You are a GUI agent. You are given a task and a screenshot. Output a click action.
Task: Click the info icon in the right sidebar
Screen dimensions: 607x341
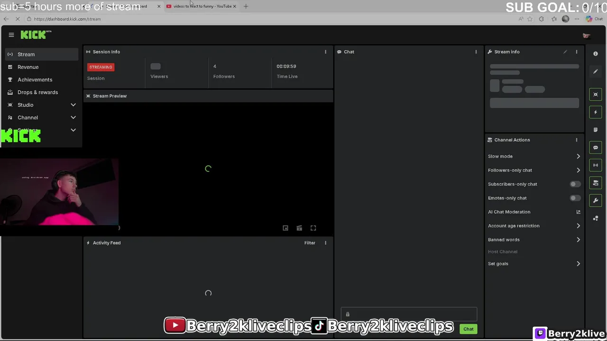pyautogui.click(x=596, y=54)
